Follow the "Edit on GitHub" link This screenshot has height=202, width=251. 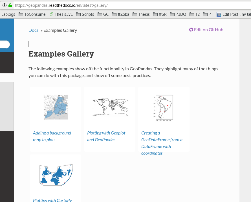point(209,29)
